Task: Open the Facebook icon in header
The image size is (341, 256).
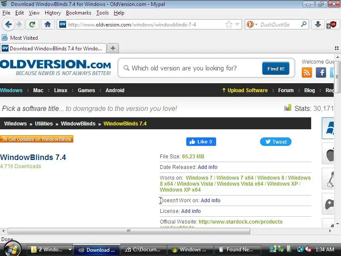Action: coord(321,73)
